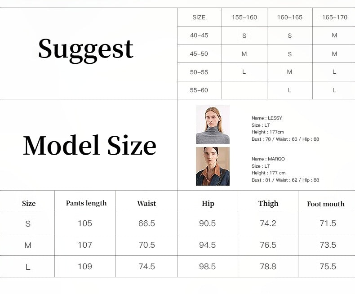Click the MARGO model photo thumbnail
The height and width of the screenshot is (294, 355).
pos(213,166)
